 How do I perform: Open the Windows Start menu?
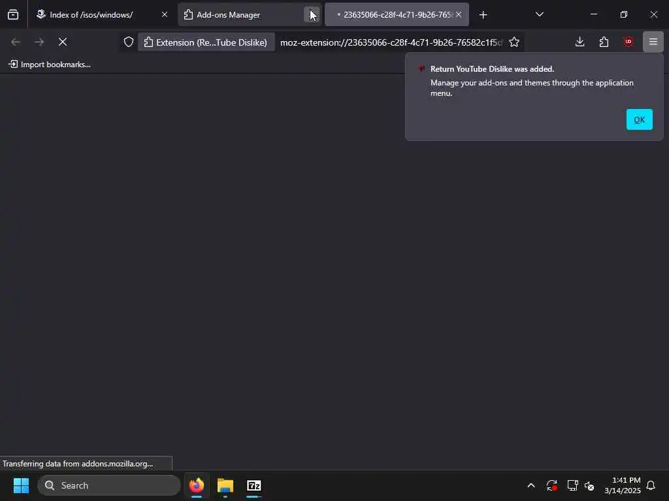click(21, 485)
